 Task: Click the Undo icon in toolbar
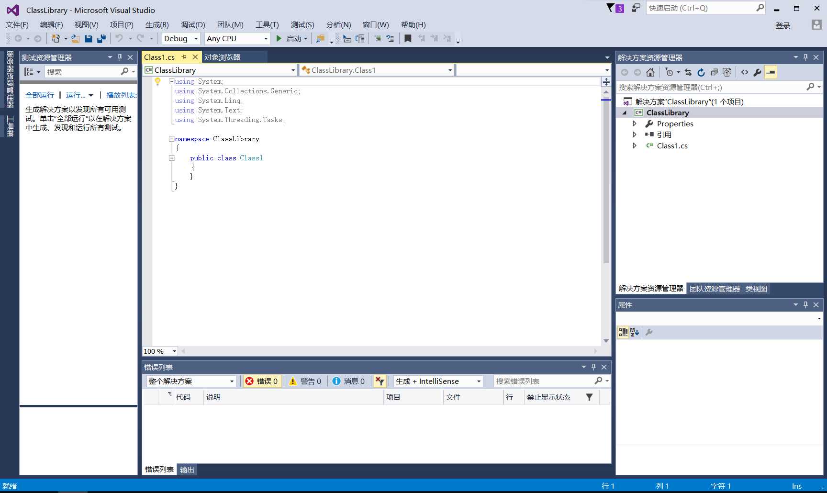119,38
